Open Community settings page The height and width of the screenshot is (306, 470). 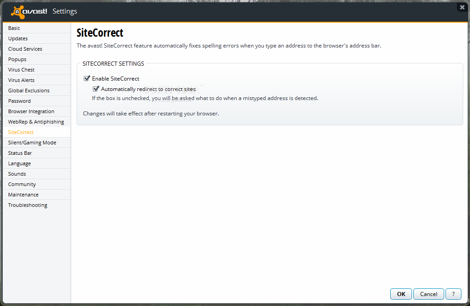(37, 184)
